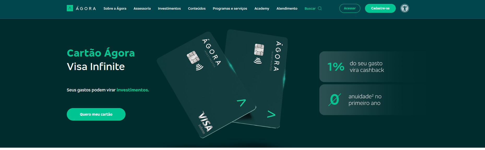Click the Acessar button
This screenshot has width=485, height=150.
350,8
